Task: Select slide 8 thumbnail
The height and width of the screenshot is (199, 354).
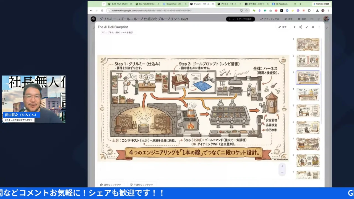Action: [x=308, y=161]
